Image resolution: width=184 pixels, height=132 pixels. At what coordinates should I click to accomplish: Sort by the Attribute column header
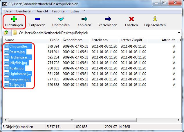(x=163, y=40)
